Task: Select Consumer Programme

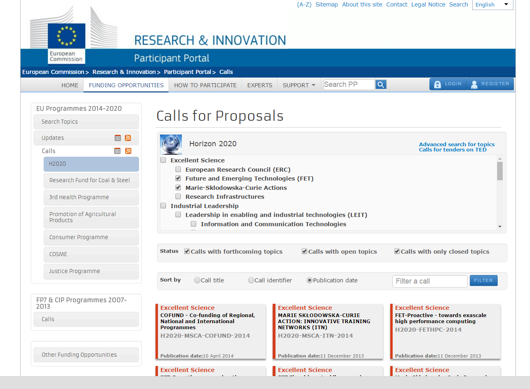Action: click(91, 238)
